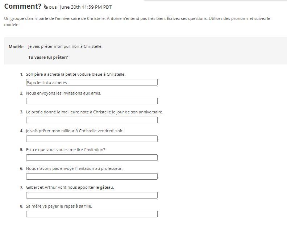287x238 pixels.
Task: Click the text box under question 6
Action: 92,176
